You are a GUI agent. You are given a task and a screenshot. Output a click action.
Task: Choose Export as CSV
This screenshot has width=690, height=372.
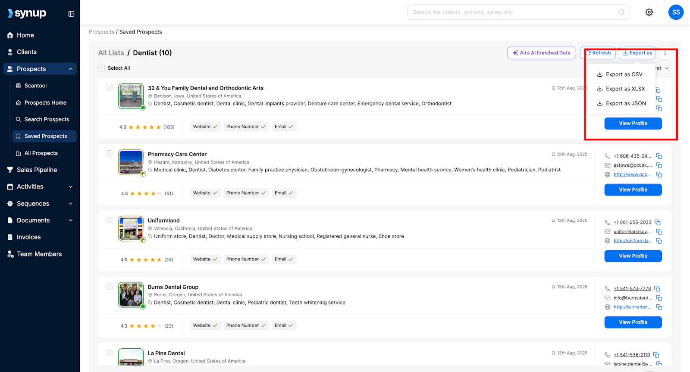621,74
